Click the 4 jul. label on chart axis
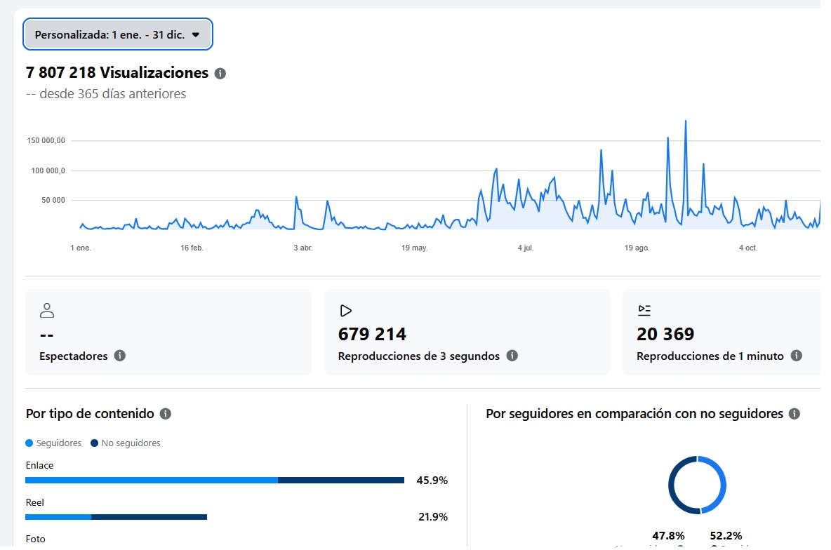831x550 pixels. (526, 248)
